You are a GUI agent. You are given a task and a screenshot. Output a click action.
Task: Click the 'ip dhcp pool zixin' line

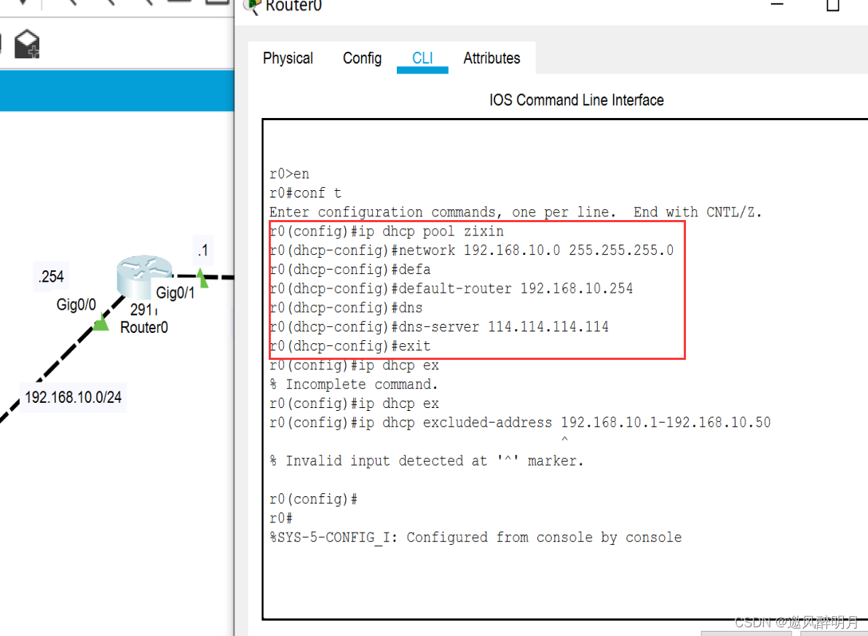click(387, 231)
